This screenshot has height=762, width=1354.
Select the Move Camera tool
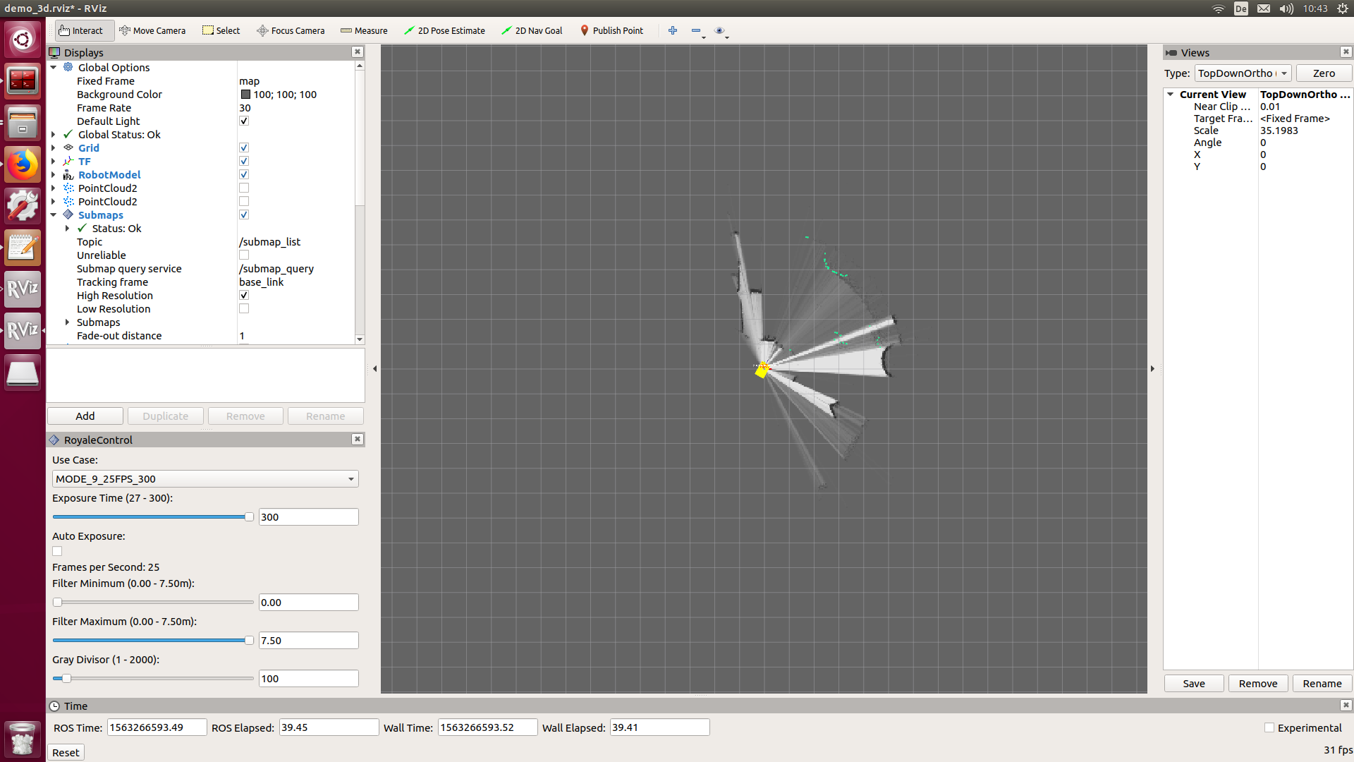tap(152, 30)
